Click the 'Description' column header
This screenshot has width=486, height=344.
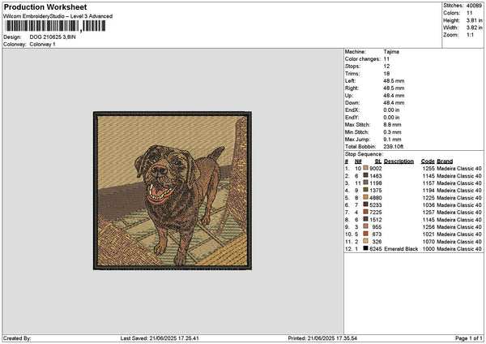tap(399, 161)
